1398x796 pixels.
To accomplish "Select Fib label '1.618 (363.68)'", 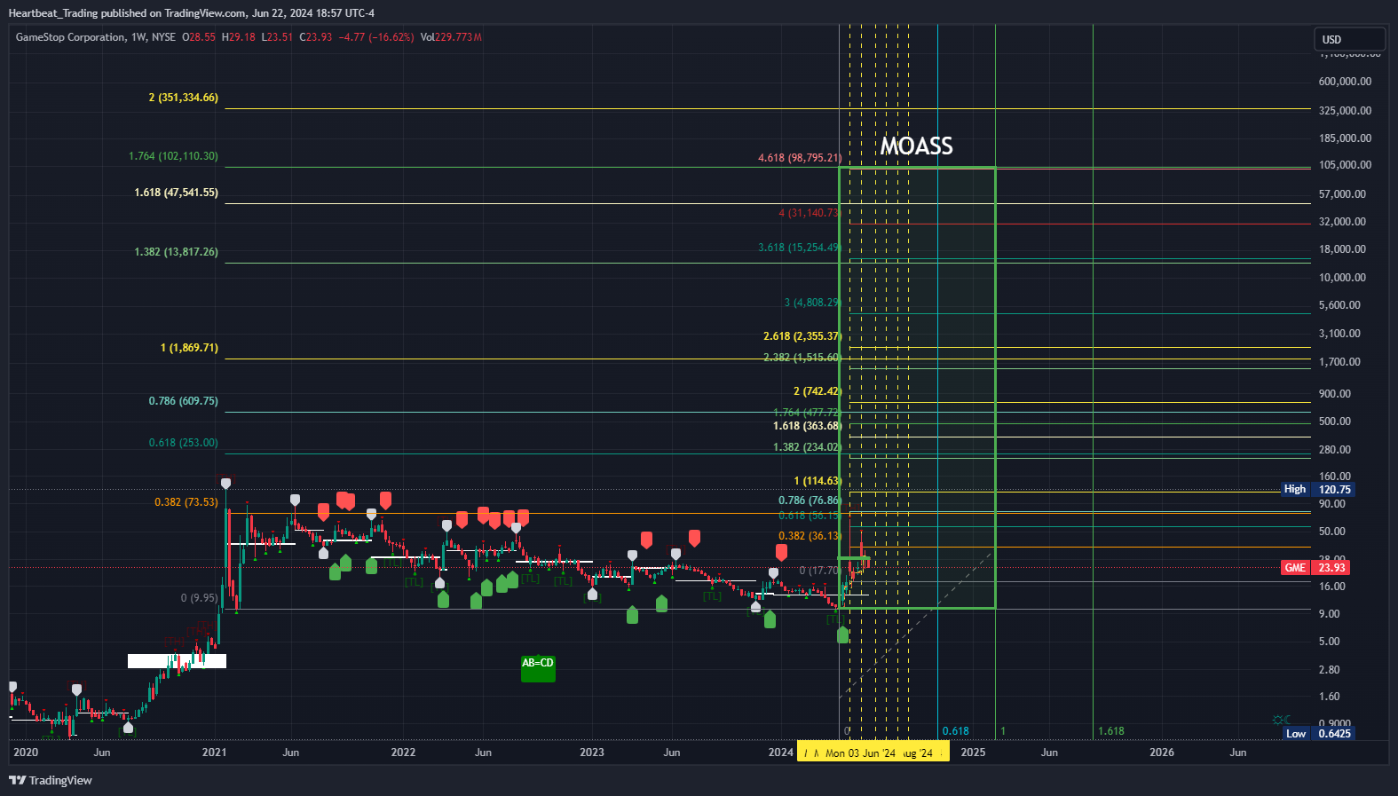I will [806, 426].
